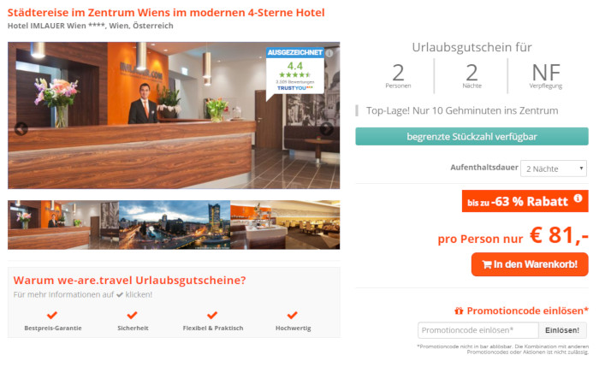
Task: Add offer via In den Warenkorb button
Action: [x=530, y=264]
